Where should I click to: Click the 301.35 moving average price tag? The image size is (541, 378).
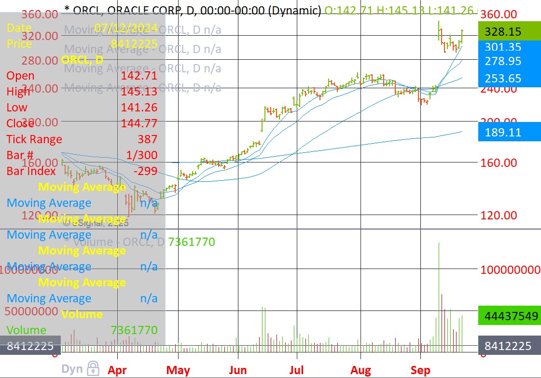[x=509, y=47]
